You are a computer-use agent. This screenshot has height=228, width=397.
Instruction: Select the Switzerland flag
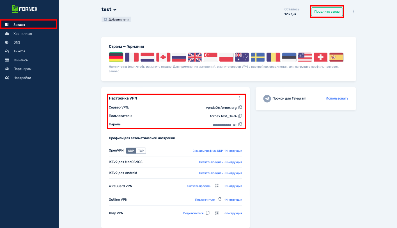coord(320,57)
